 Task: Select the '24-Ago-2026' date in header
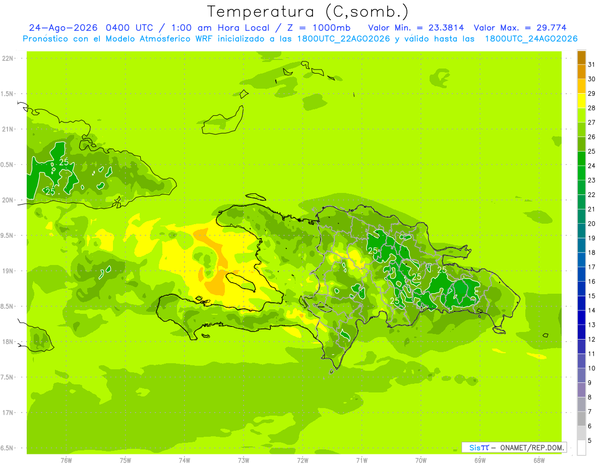click(64, 28)
